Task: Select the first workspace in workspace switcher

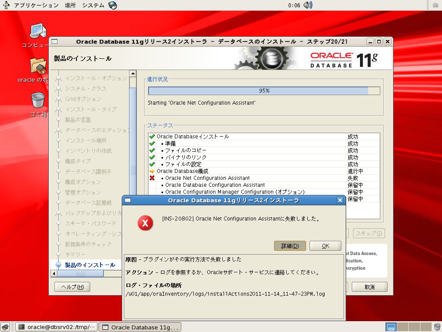Action: (x=391, y=327)
